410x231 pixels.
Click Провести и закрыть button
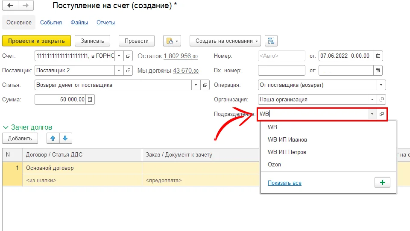click(36, 41)
